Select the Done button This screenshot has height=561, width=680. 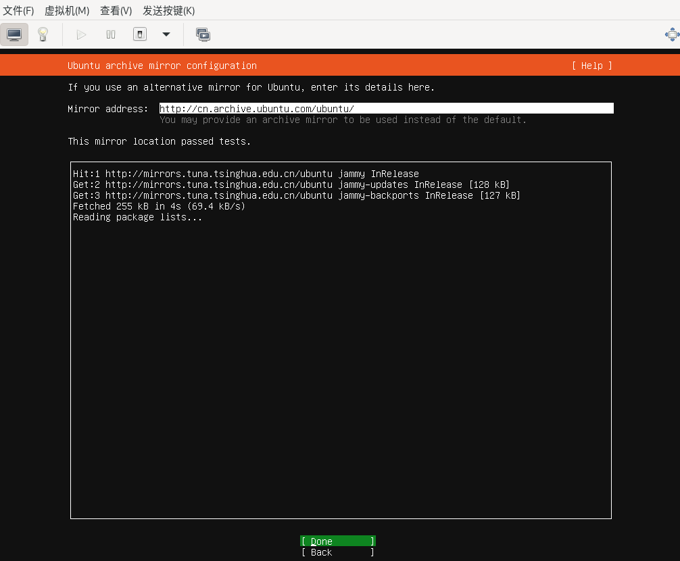pos(338,541)
